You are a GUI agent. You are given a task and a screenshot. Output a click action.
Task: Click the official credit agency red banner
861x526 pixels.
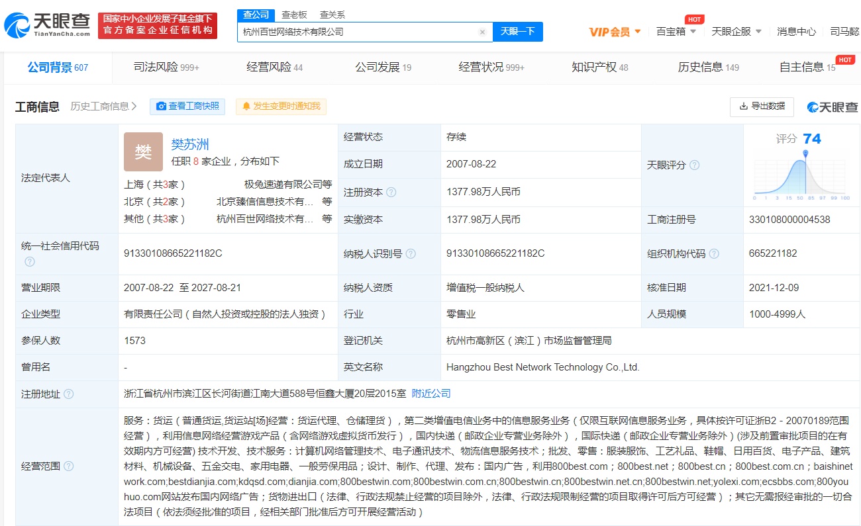[x=158, y=25]
